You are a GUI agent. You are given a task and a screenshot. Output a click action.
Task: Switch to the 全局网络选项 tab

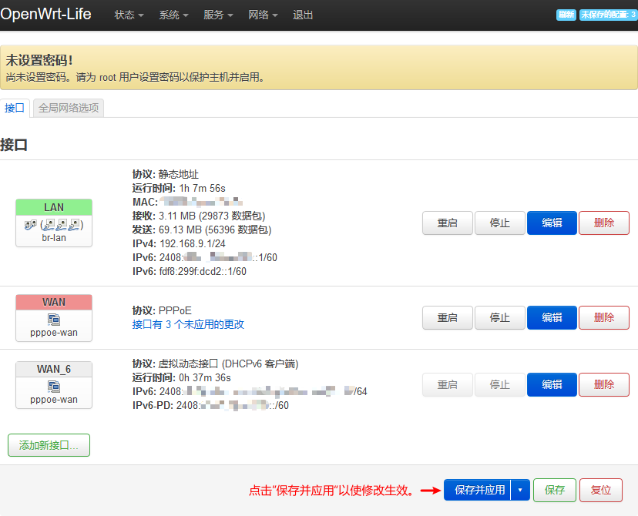pyautogui.click(x=69, y=108)
